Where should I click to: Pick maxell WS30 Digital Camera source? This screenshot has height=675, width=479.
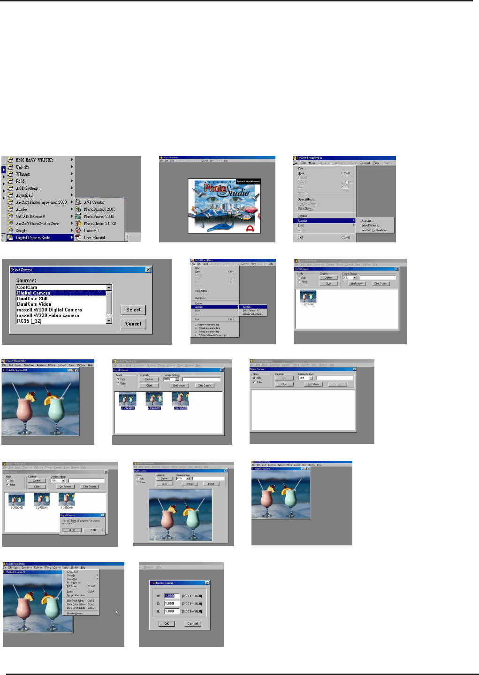click(x=61, y=310)
